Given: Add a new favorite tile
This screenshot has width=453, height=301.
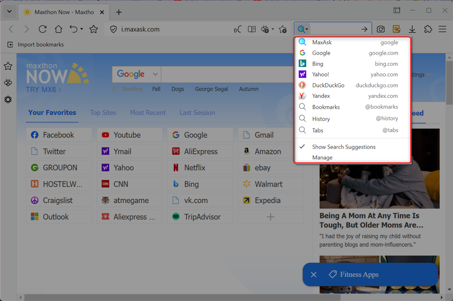Looking at the screenshot, I should point(271,217).
